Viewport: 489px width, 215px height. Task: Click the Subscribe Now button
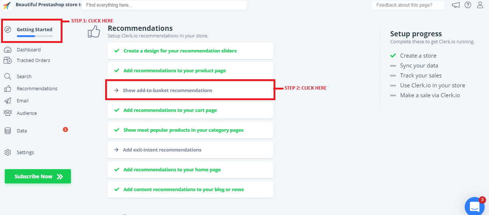(38, 176)
